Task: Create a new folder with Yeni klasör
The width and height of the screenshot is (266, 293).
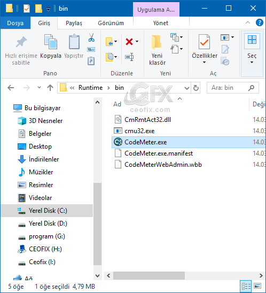Action: [157, 50]
